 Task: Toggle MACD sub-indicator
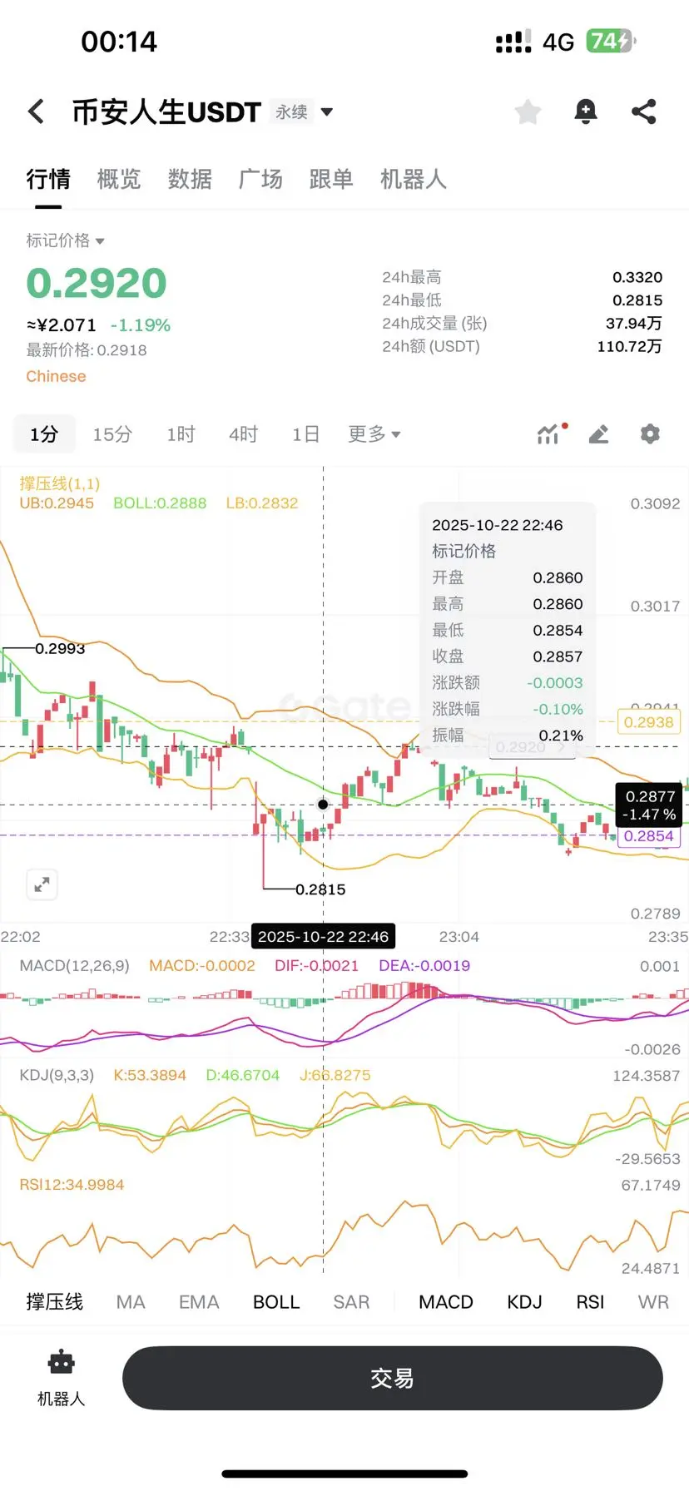tap(446, 1302)
